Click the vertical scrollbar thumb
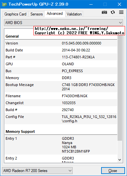This screenshot has width=127, height=176. [120, 88]
